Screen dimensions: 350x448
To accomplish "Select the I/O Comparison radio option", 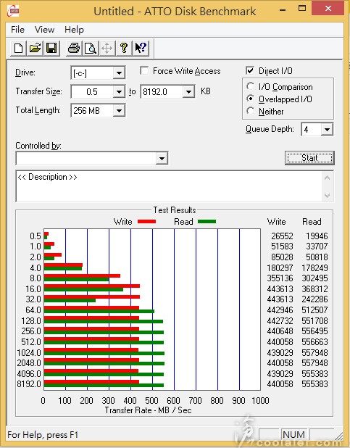I will point(250,86).
